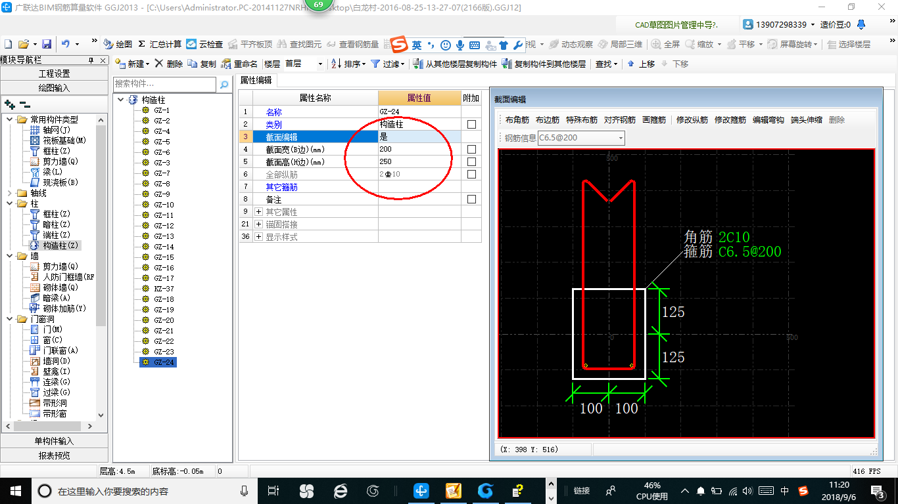Click 选择楼层 select floor

click(x=848, y=44)
